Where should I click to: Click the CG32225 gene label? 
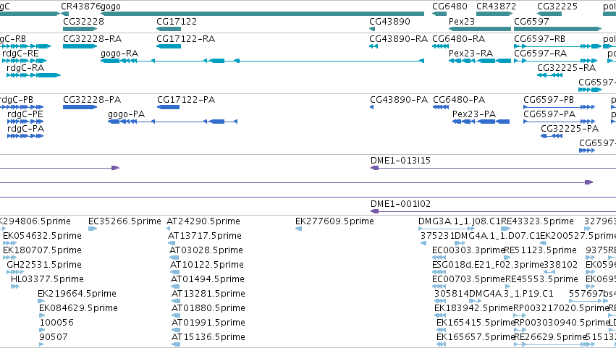(x=557, y=7)
